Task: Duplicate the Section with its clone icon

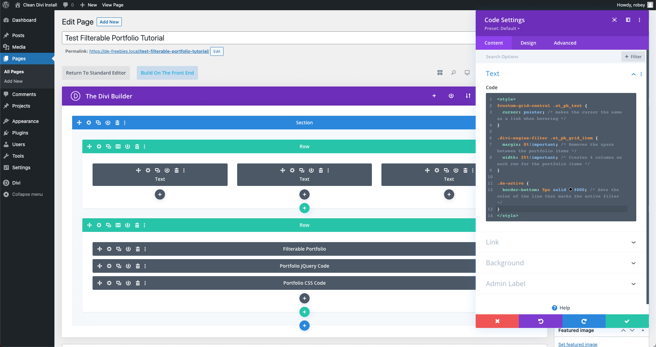Action: click(98, 123)
